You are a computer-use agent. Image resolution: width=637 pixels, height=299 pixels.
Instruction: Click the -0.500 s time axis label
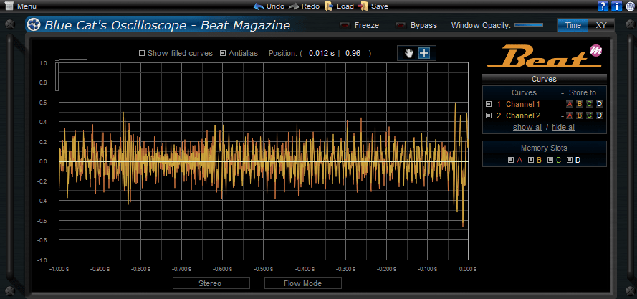click(x=262, y=270)
